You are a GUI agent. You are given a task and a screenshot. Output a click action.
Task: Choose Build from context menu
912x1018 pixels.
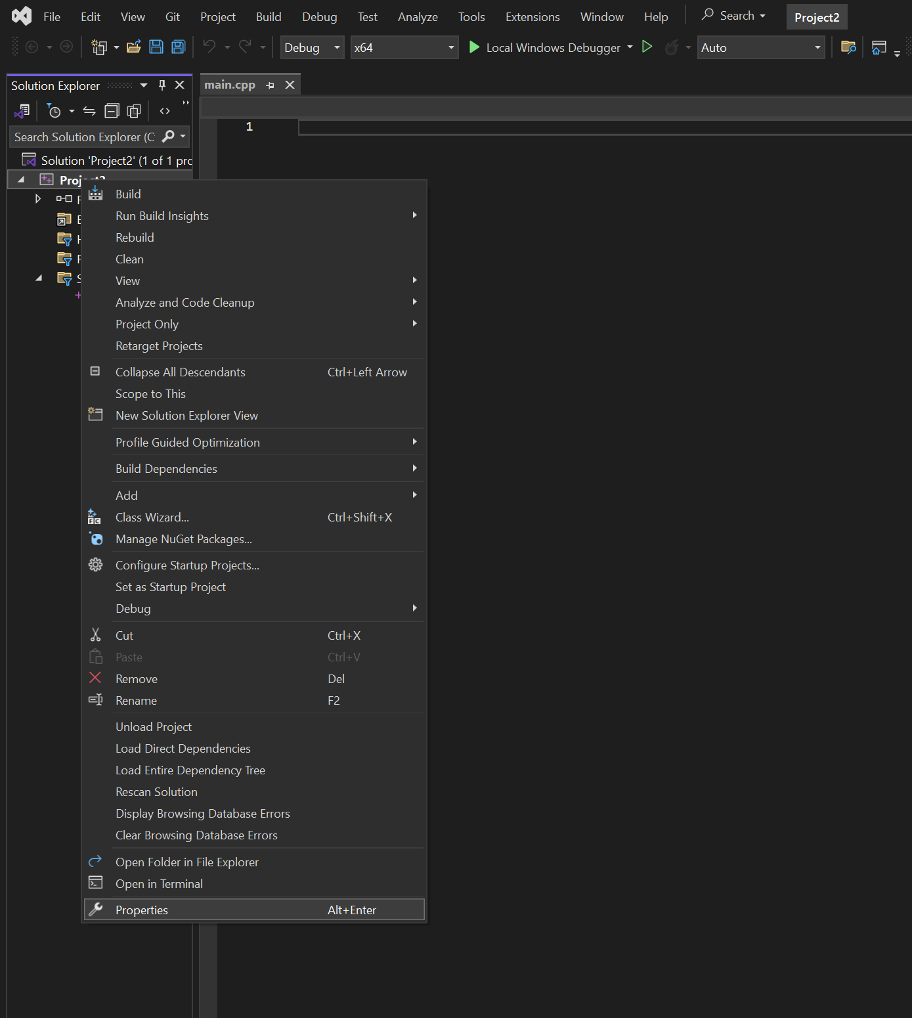[x=253, y=194]
